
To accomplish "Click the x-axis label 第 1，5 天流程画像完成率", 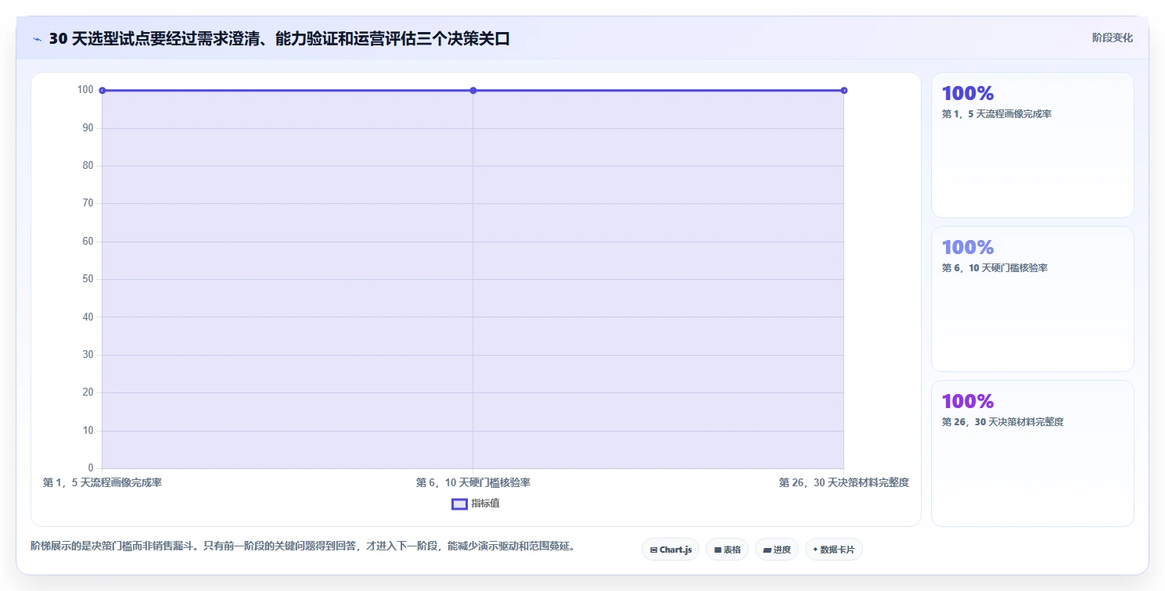I will [x=102, y=483].
